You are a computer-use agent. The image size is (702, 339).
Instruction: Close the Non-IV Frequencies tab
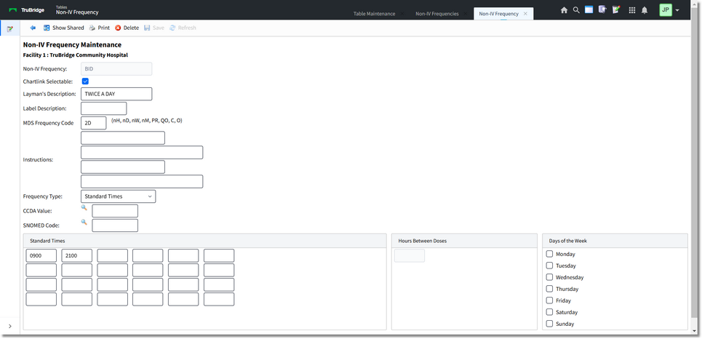[465, 14]
